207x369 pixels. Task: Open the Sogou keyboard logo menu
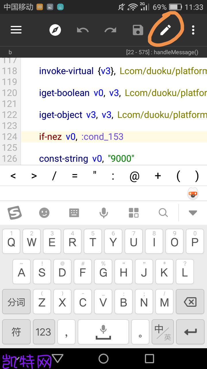[x=15, y=213]
